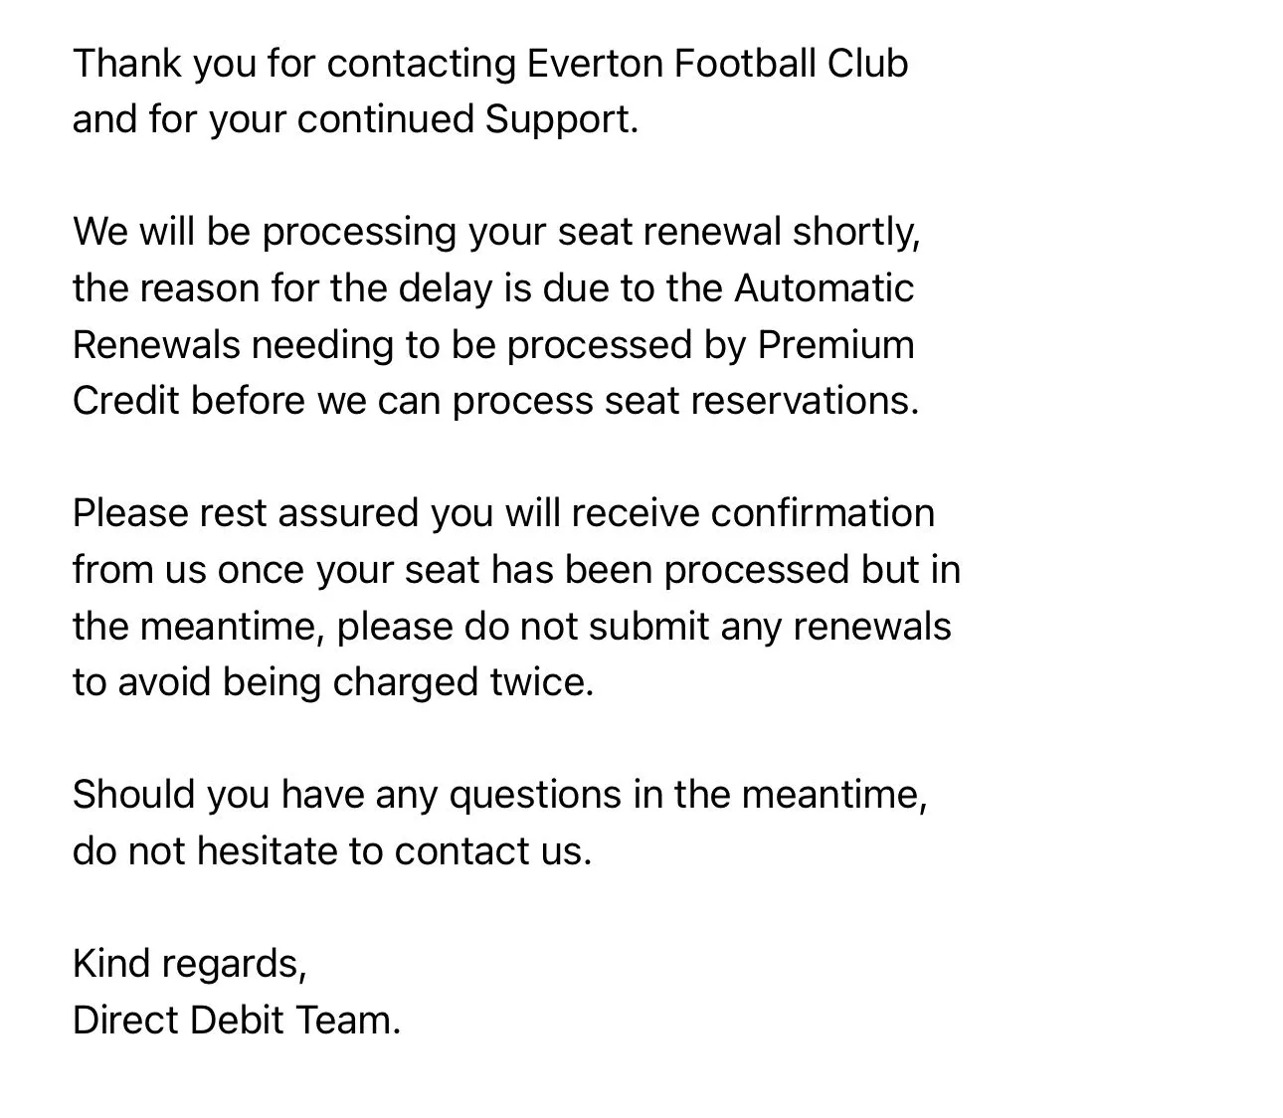Viewport: 1283px width, 1118px height.
Task: Click the phrase "seat renewal shortly"
Action: click(738, 232)
